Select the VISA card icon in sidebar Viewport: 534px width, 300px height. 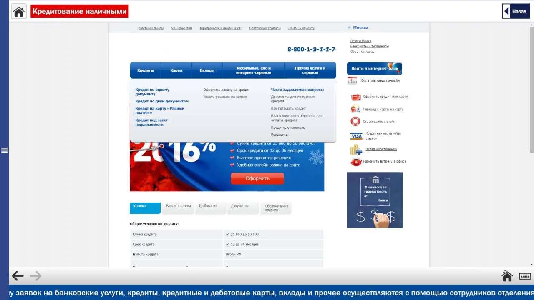[x=356, y=135]
